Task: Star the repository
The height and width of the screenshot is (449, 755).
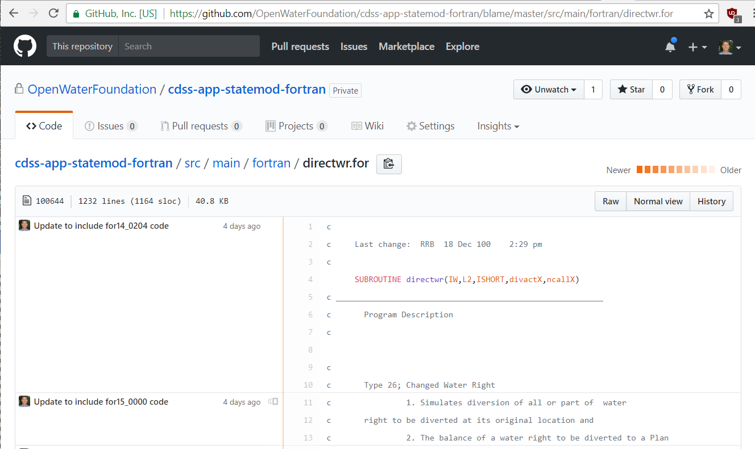Action: coord(631,90)
